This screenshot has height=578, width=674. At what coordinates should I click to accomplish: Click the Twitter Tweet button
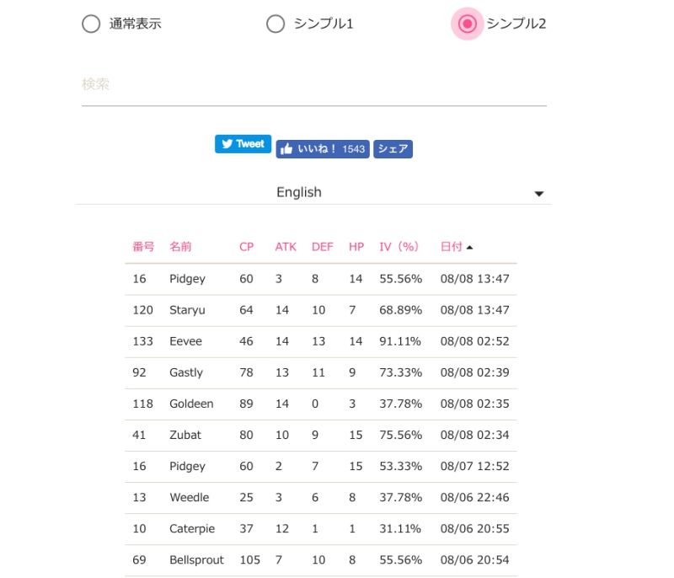click(x=243, y=144)
